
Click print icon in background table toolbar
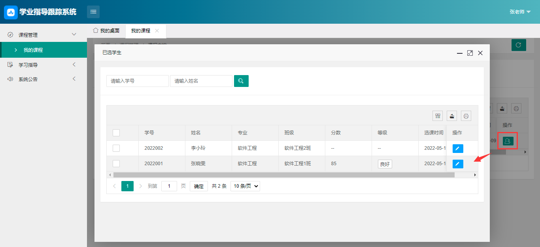[516, 108]
